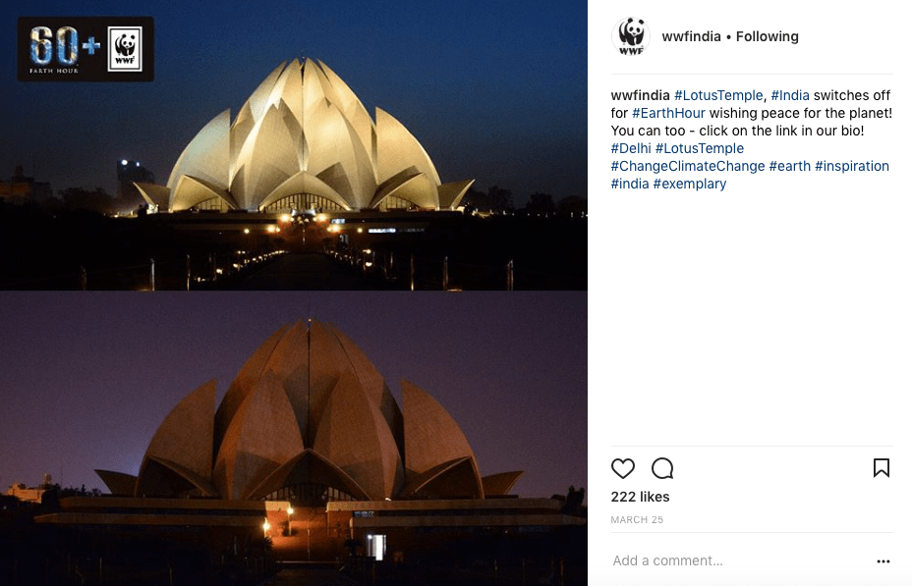View the 222 likes list
The height and width of the screenshot is (586, 912).
click(640, 497)
